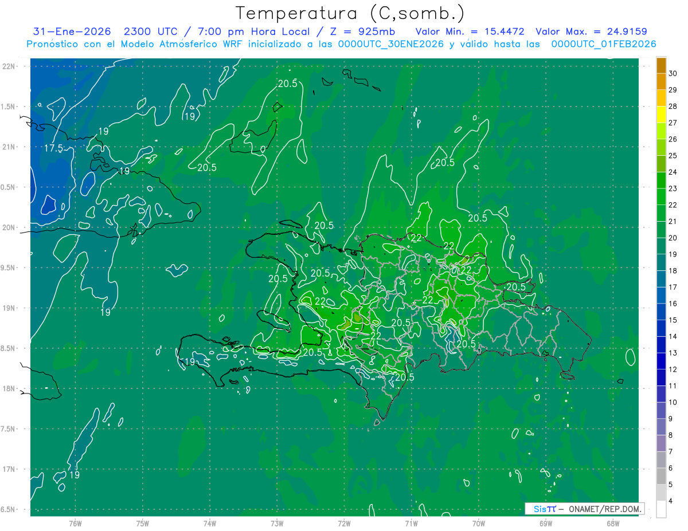688x531 pixels.
Task: Click the '16' label on color scale
Action: click(x=673, y=304)
